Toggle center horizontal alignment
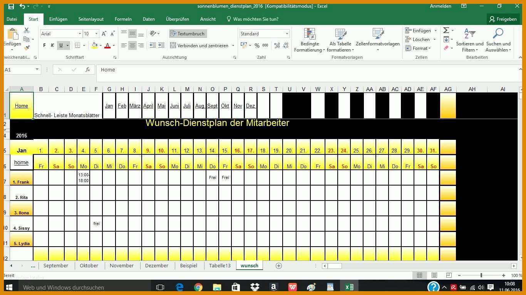The width and height of the screenshot is (526, 295). [x=132, y=45]
